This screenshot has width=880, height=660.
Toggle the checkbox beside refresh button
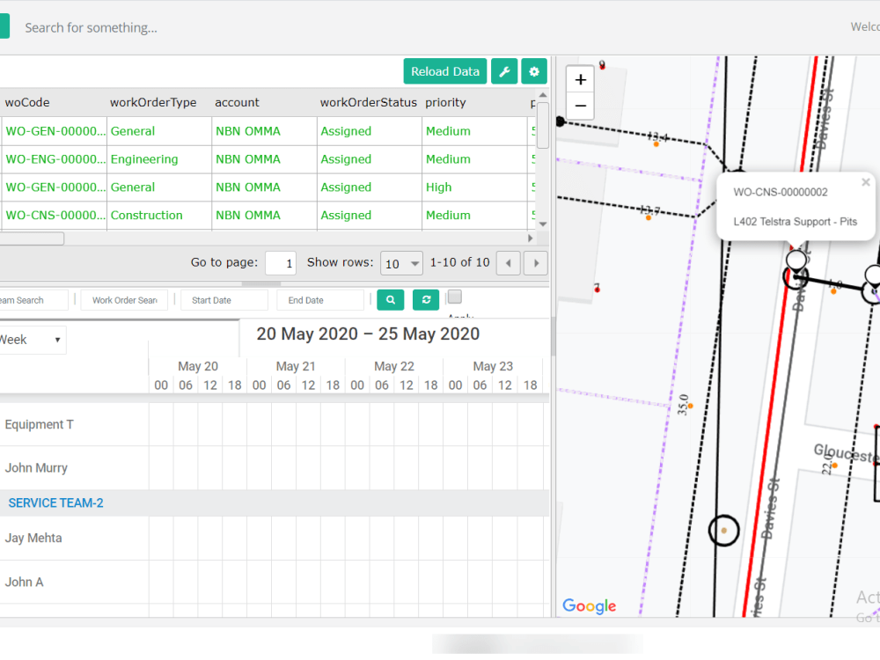[x=455, y=297]
